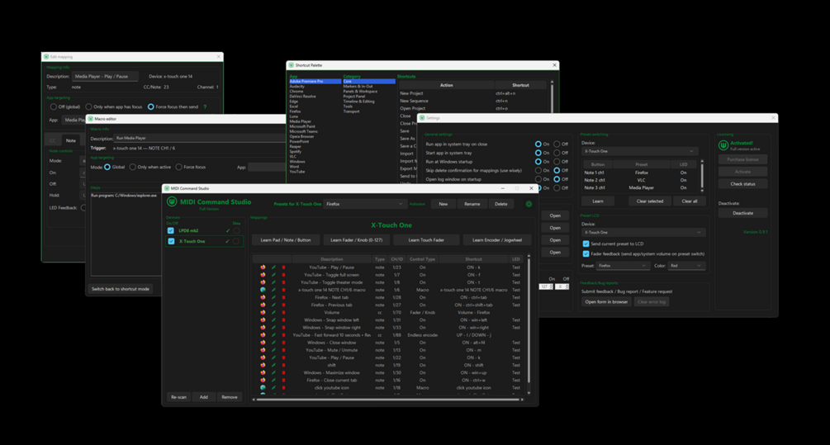Image resolution: width=830 pixels, height=445 pixels.
Task: Toggle the LPD8 mk2 device checkbox
Action: tap(170, 230)
